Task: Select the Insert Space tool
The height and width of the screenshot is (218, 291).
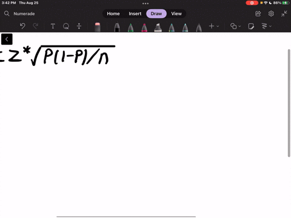Action: (x=79, y=26)
